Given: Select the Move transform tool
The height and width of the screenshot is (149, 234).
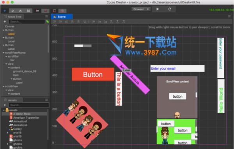Looking at the screenshot, I should pyautogui.click(x=5, y=11).
